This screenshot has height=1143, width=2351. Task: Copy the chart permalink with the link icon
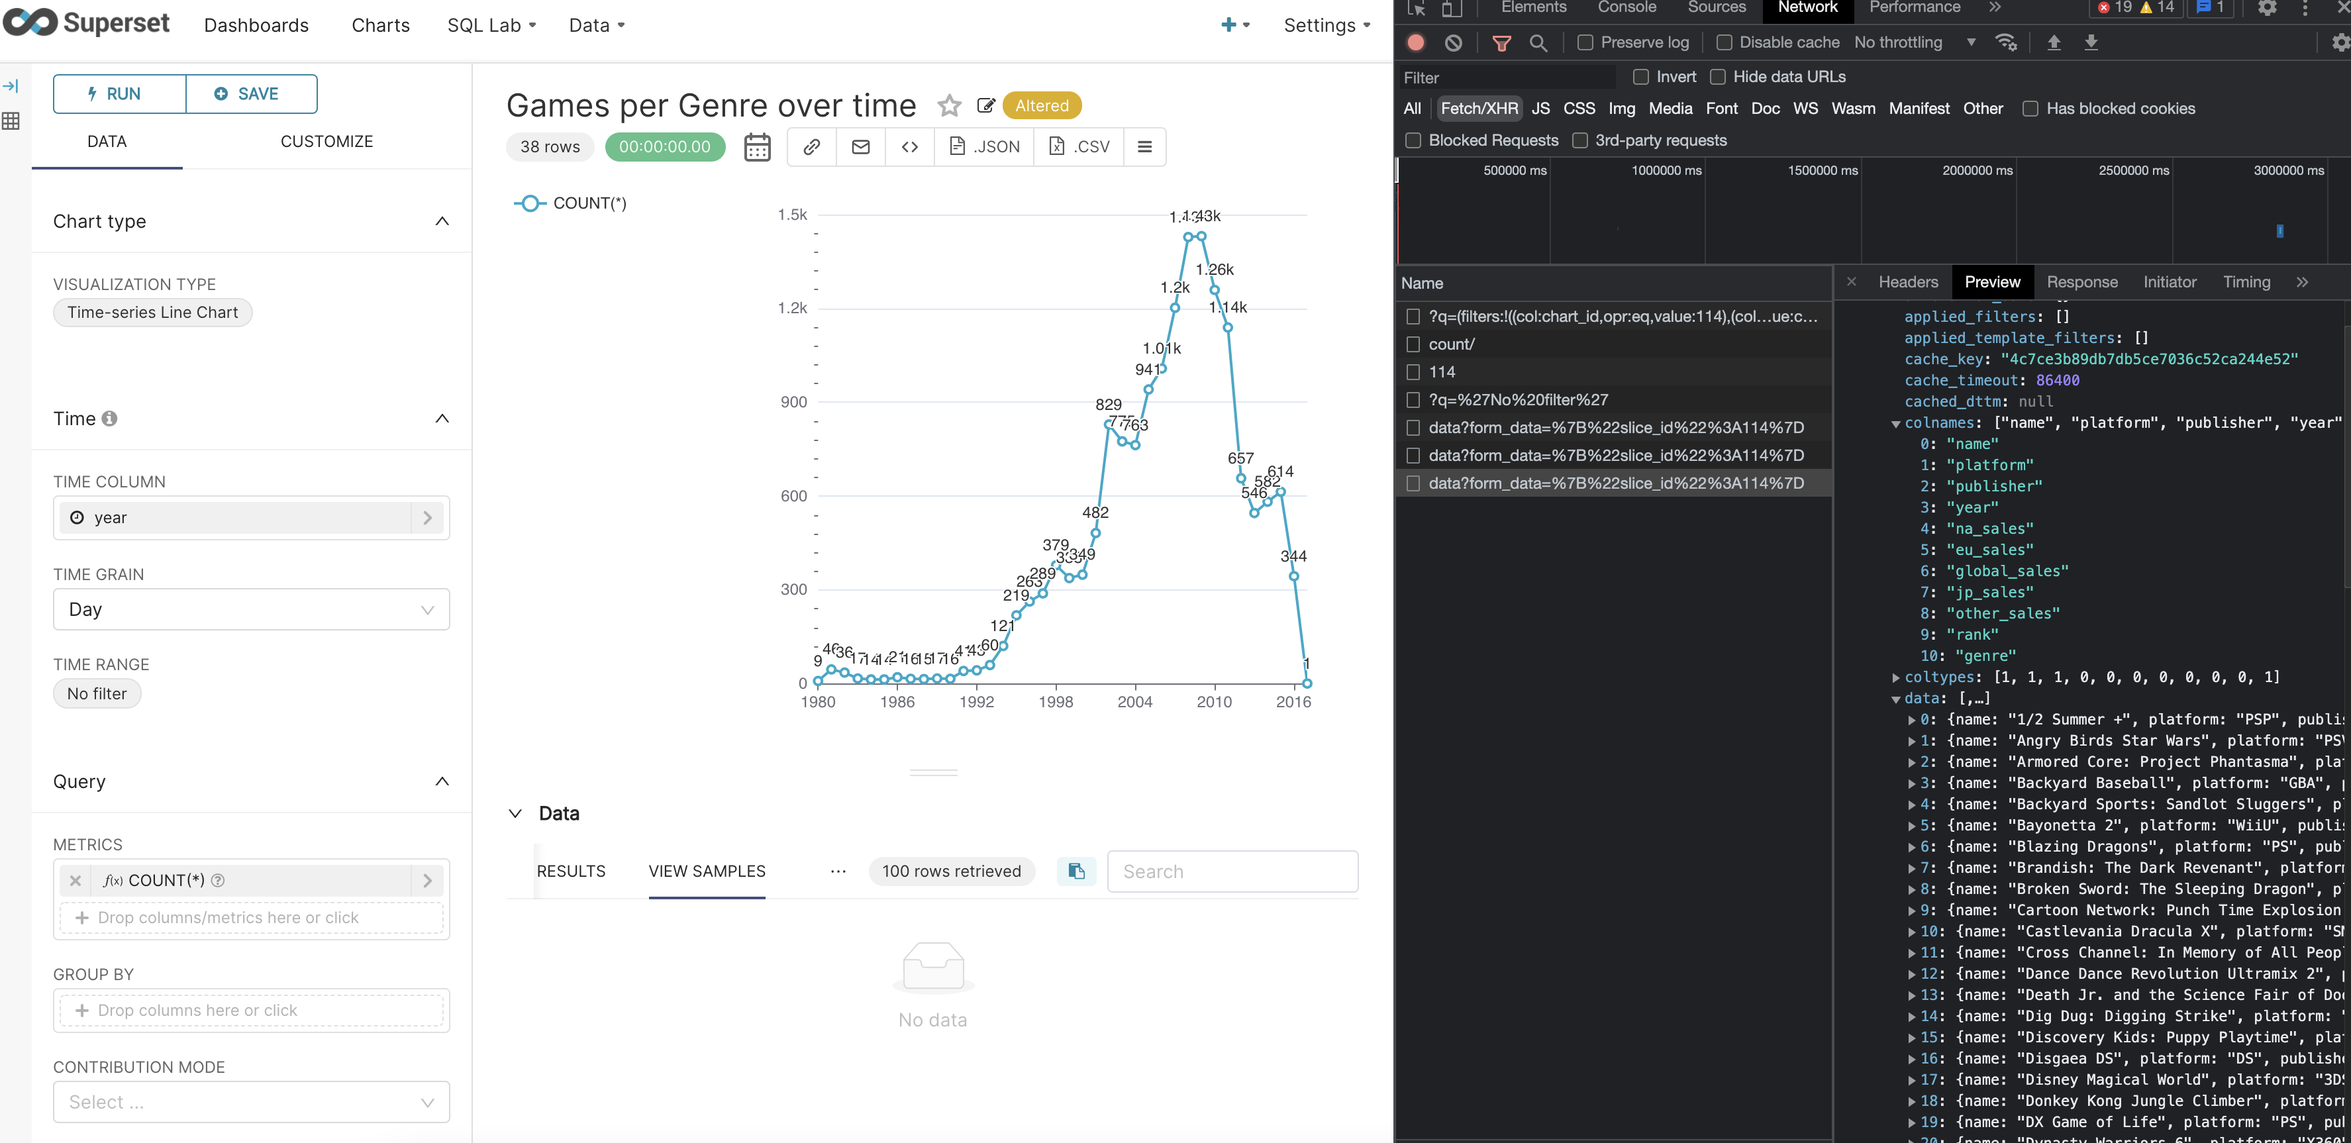click(x=811, y=146)
